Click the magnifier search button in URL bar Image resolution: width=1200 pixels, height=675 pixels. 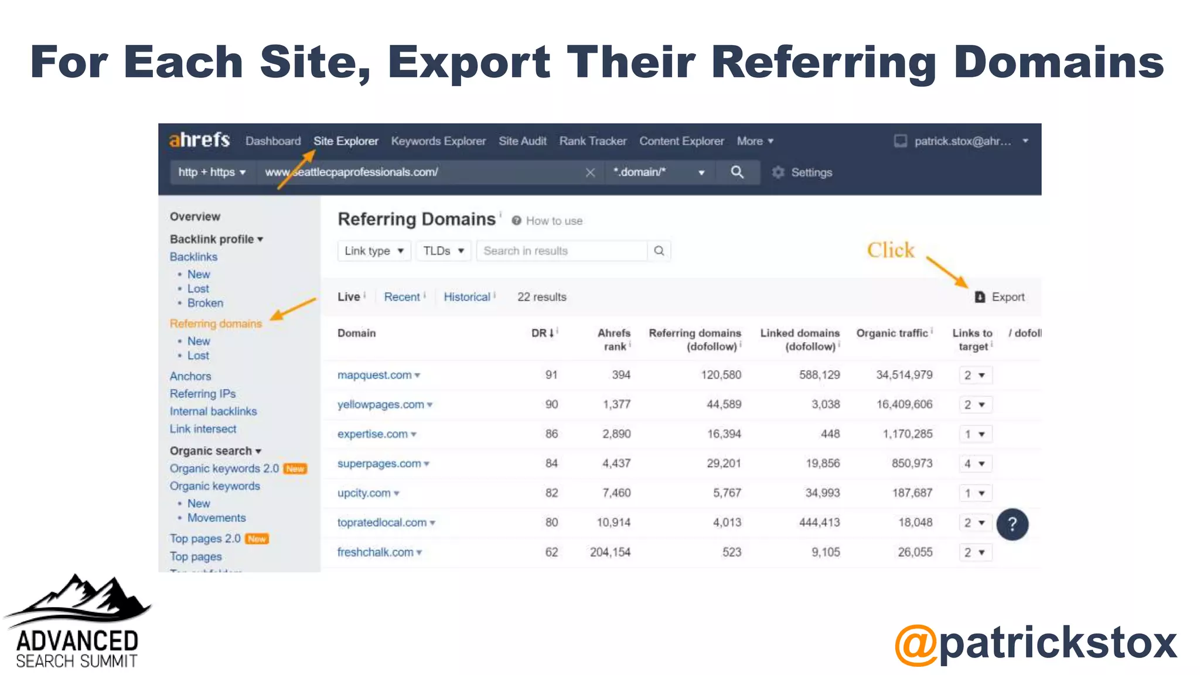point(737,172)
